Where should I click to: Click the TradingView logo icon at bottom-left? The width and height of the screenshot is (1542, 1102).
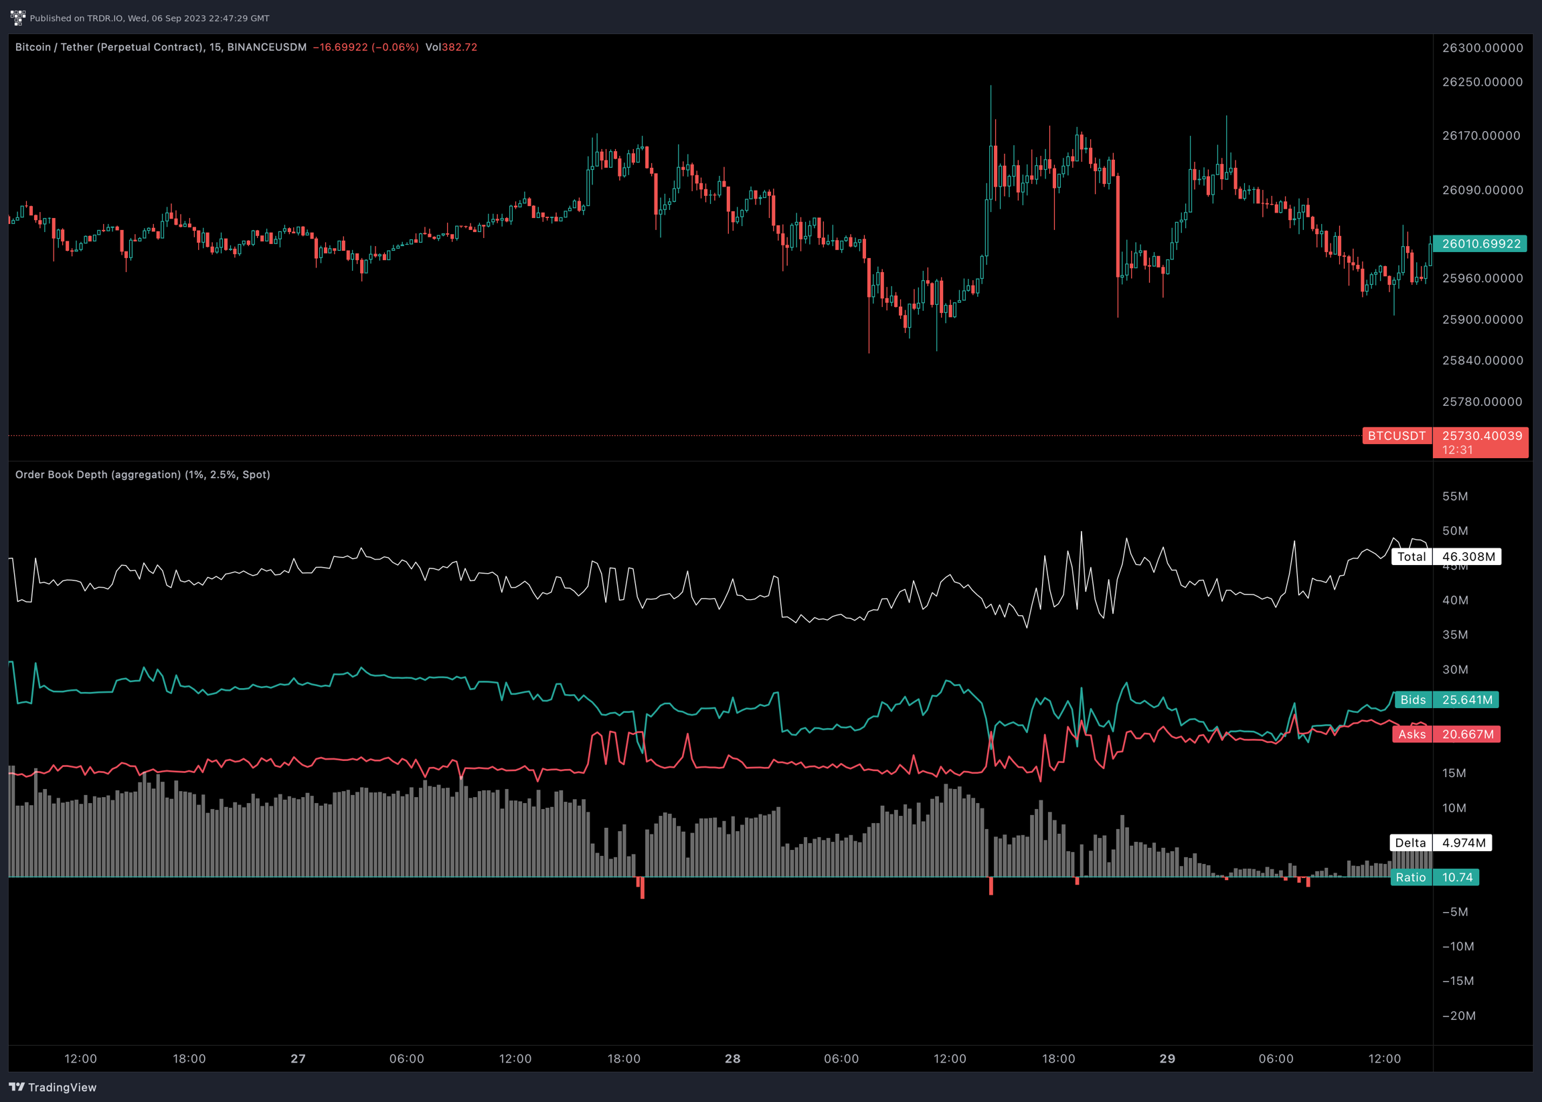(17, 1087)
